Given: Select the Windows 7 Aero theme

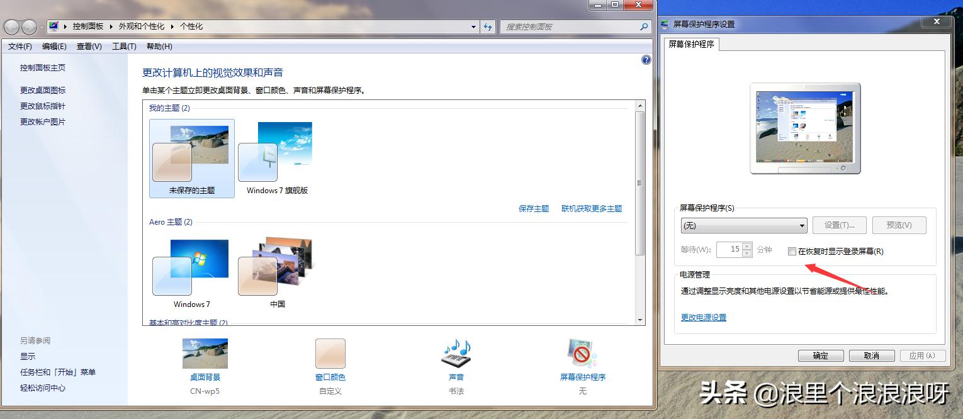Looking at the screenshot, I should point(192,272).
